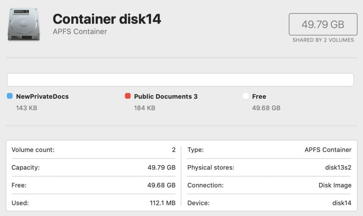Select the Container disk14 title
The image size is (363, 216).
(x=107, y=19)
